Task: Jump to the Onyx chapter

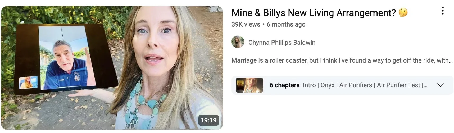Action: point(328,85)
